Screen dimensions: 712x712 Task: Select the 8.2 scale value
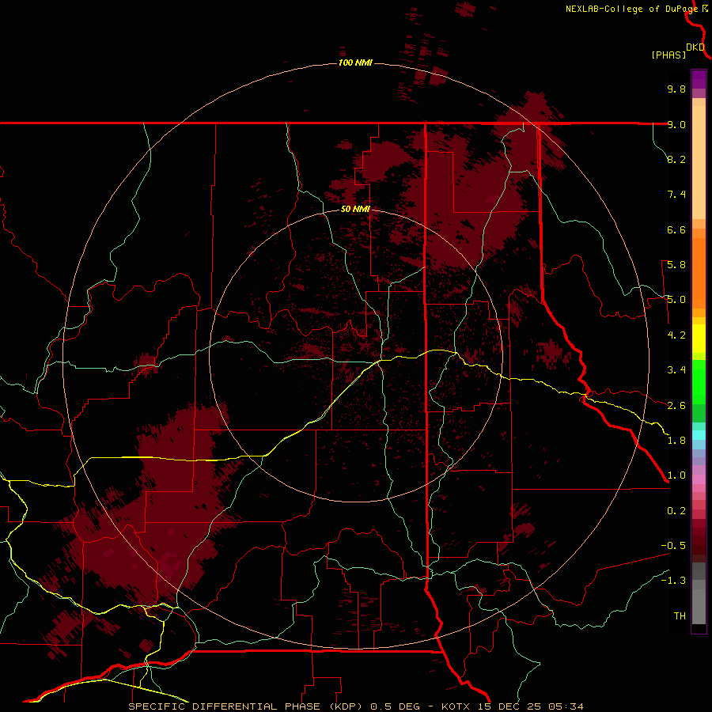coord(676,159)
